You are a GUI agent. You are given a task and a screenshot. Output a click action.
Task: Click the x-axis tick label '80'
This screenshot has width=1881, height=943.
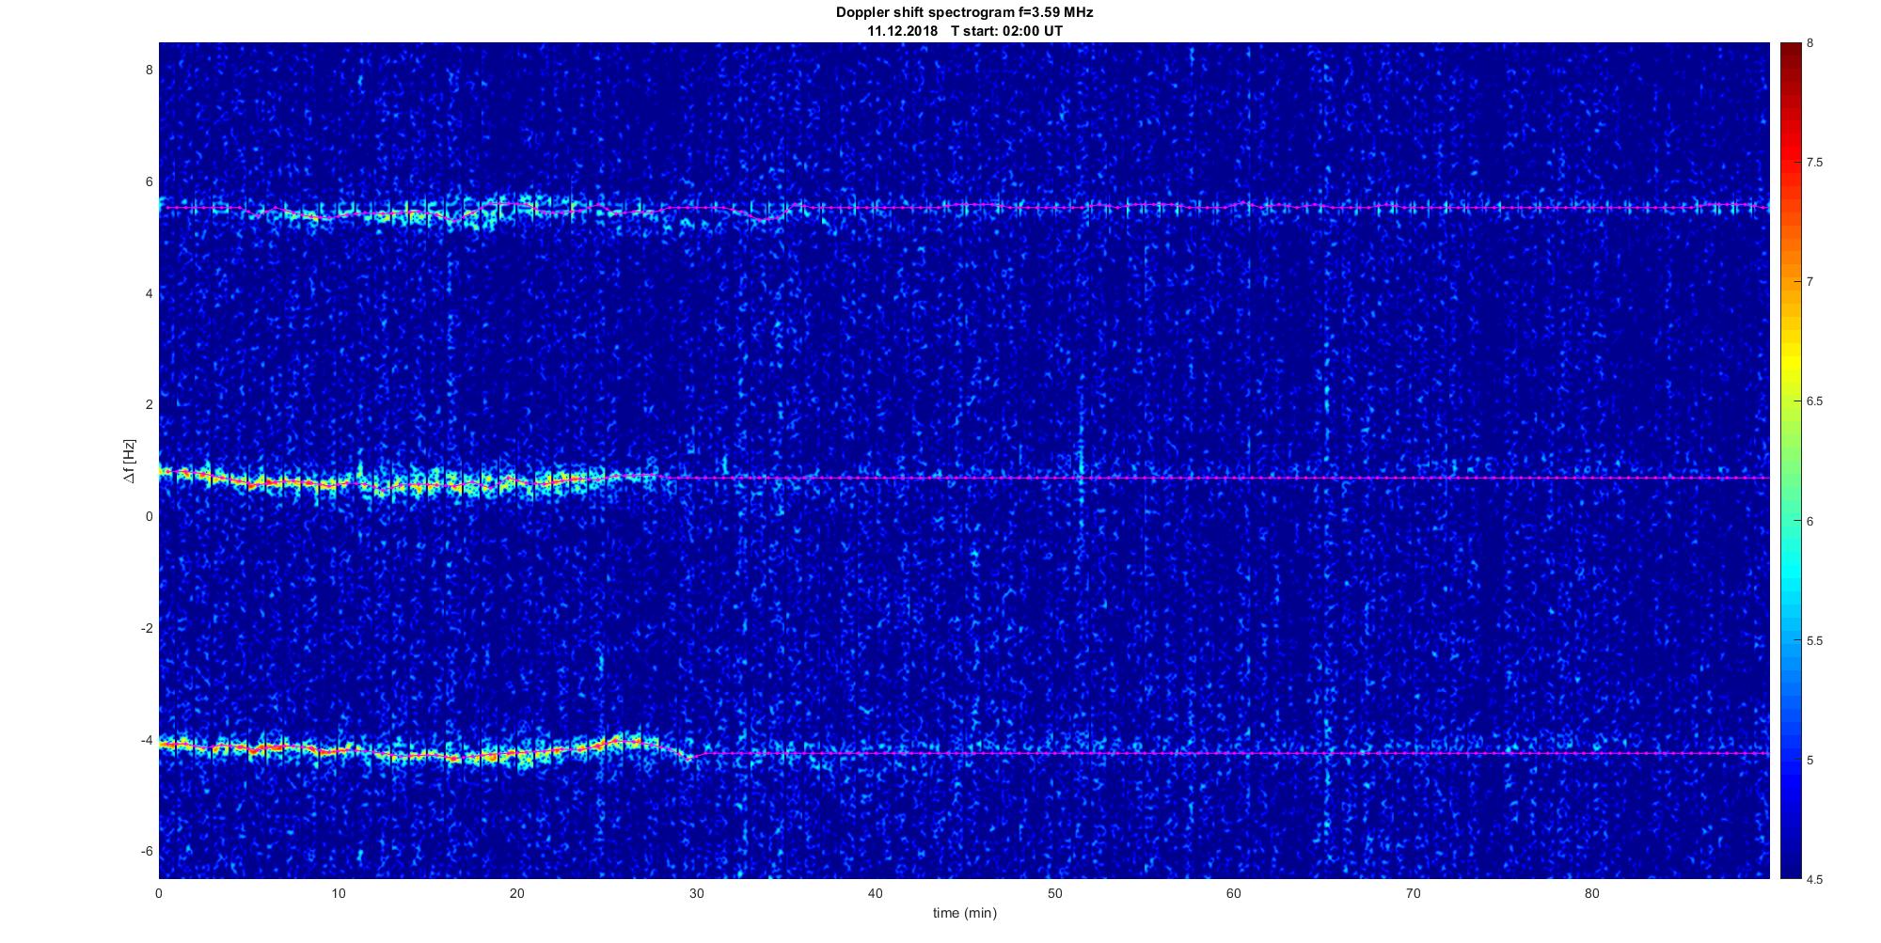(x=1592, y=893)
